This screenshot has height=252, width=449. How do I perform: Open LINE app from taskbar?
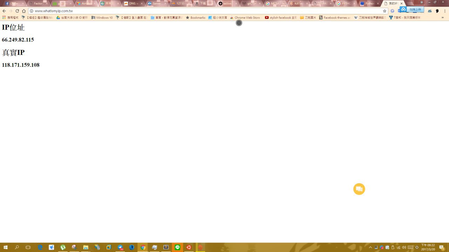pos(177,247)
